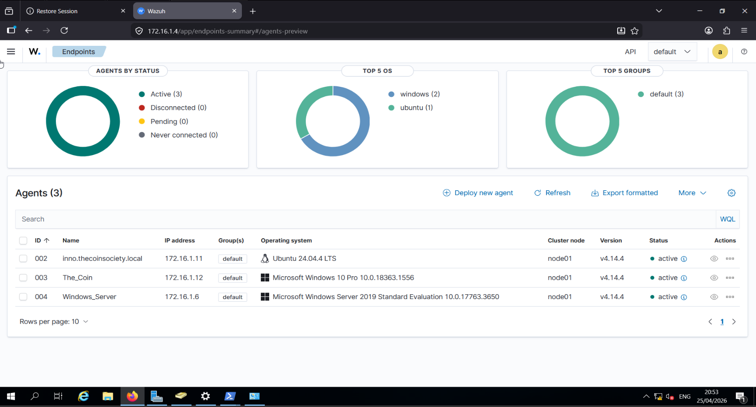Click the Top 5 Groups donut chart
This screenshot has width=756, height=407.
582,91
